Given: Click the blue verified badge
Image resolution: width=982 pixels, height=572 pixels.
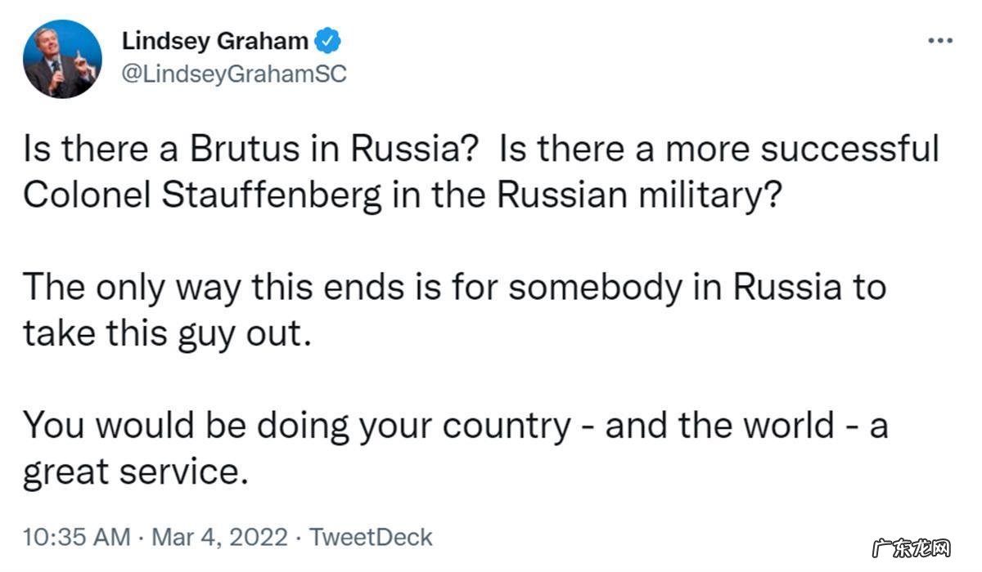Looking at the screenshot, I should click(x=329, y=42).
